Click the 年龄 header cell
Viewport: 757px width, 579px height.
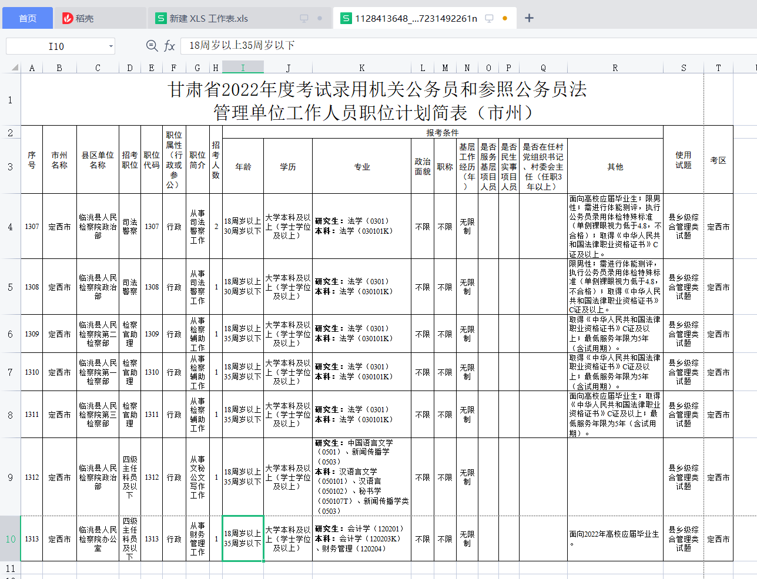243,166
